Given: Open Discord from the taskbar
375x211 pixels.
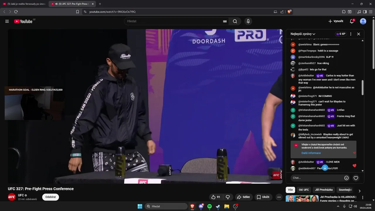Looking at the screenshot, I should tap(201, 206).
